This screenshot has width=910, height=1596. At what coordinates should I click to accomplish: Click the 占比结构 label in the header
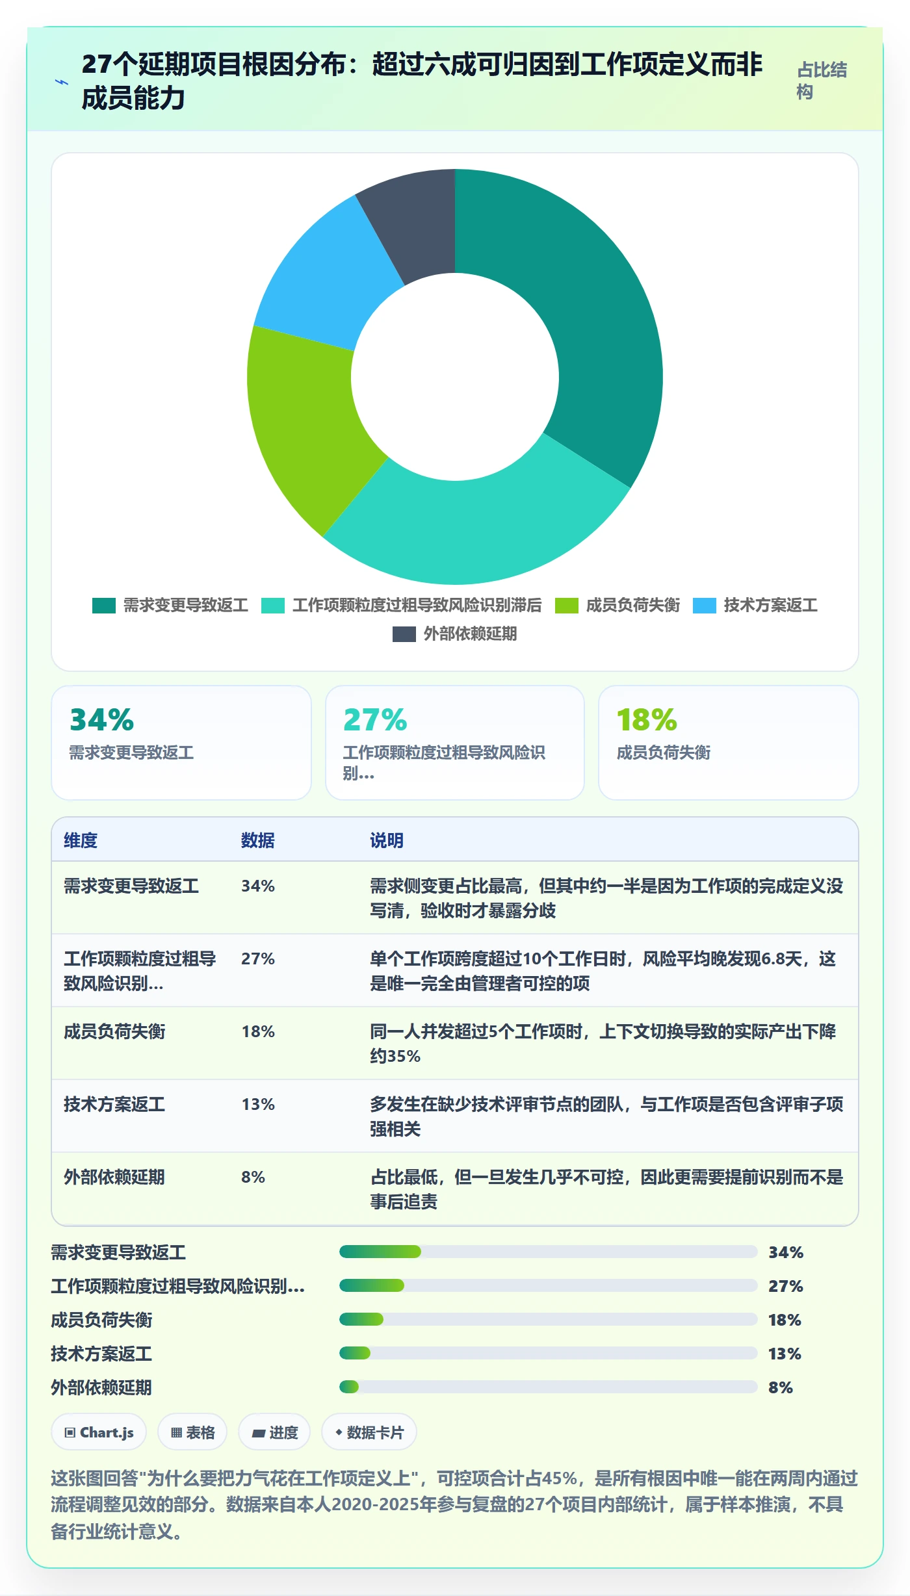822,81
